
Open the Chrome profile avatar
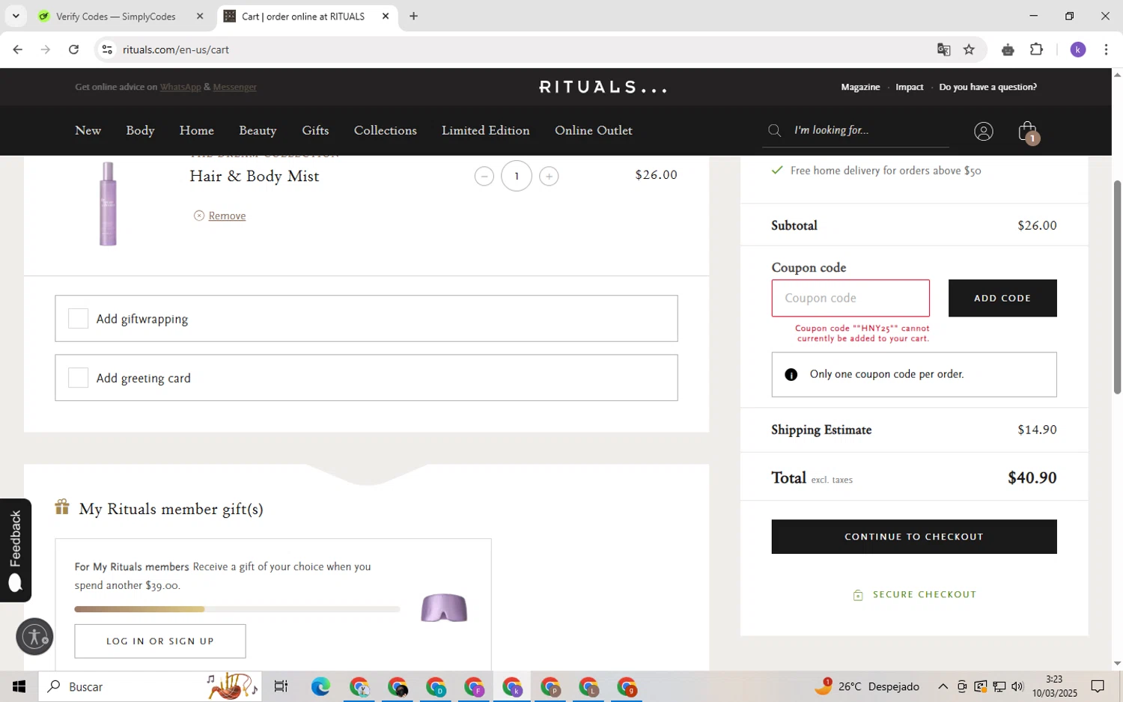pyautogui.click(x=1078, y=49)
